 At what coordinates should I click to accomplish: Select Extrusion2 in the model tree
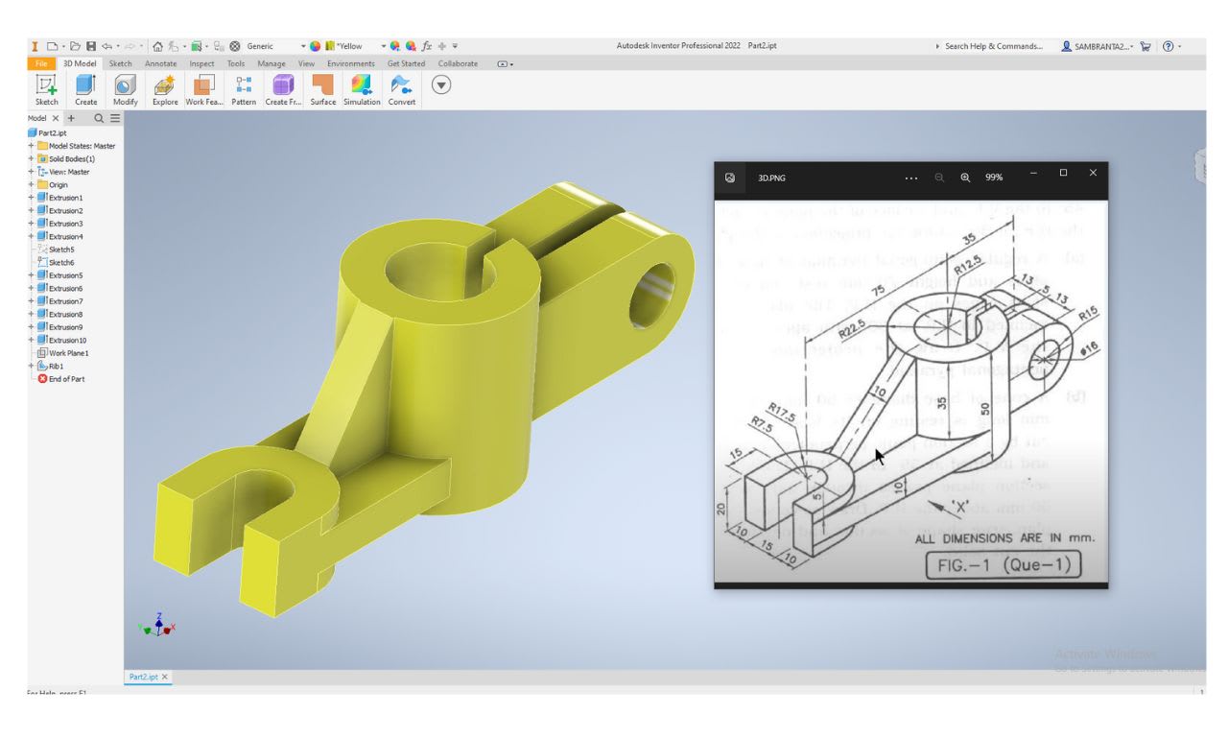tap(65, 210)
